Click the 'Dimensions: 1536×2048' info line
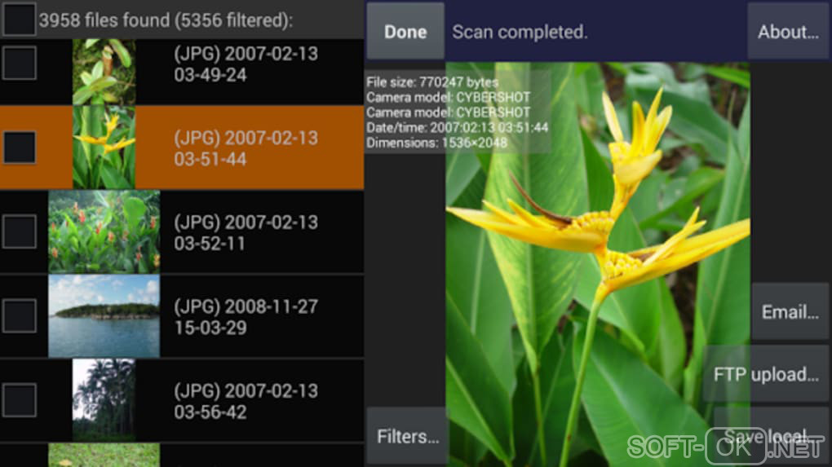832x467 pixels. 436,143
